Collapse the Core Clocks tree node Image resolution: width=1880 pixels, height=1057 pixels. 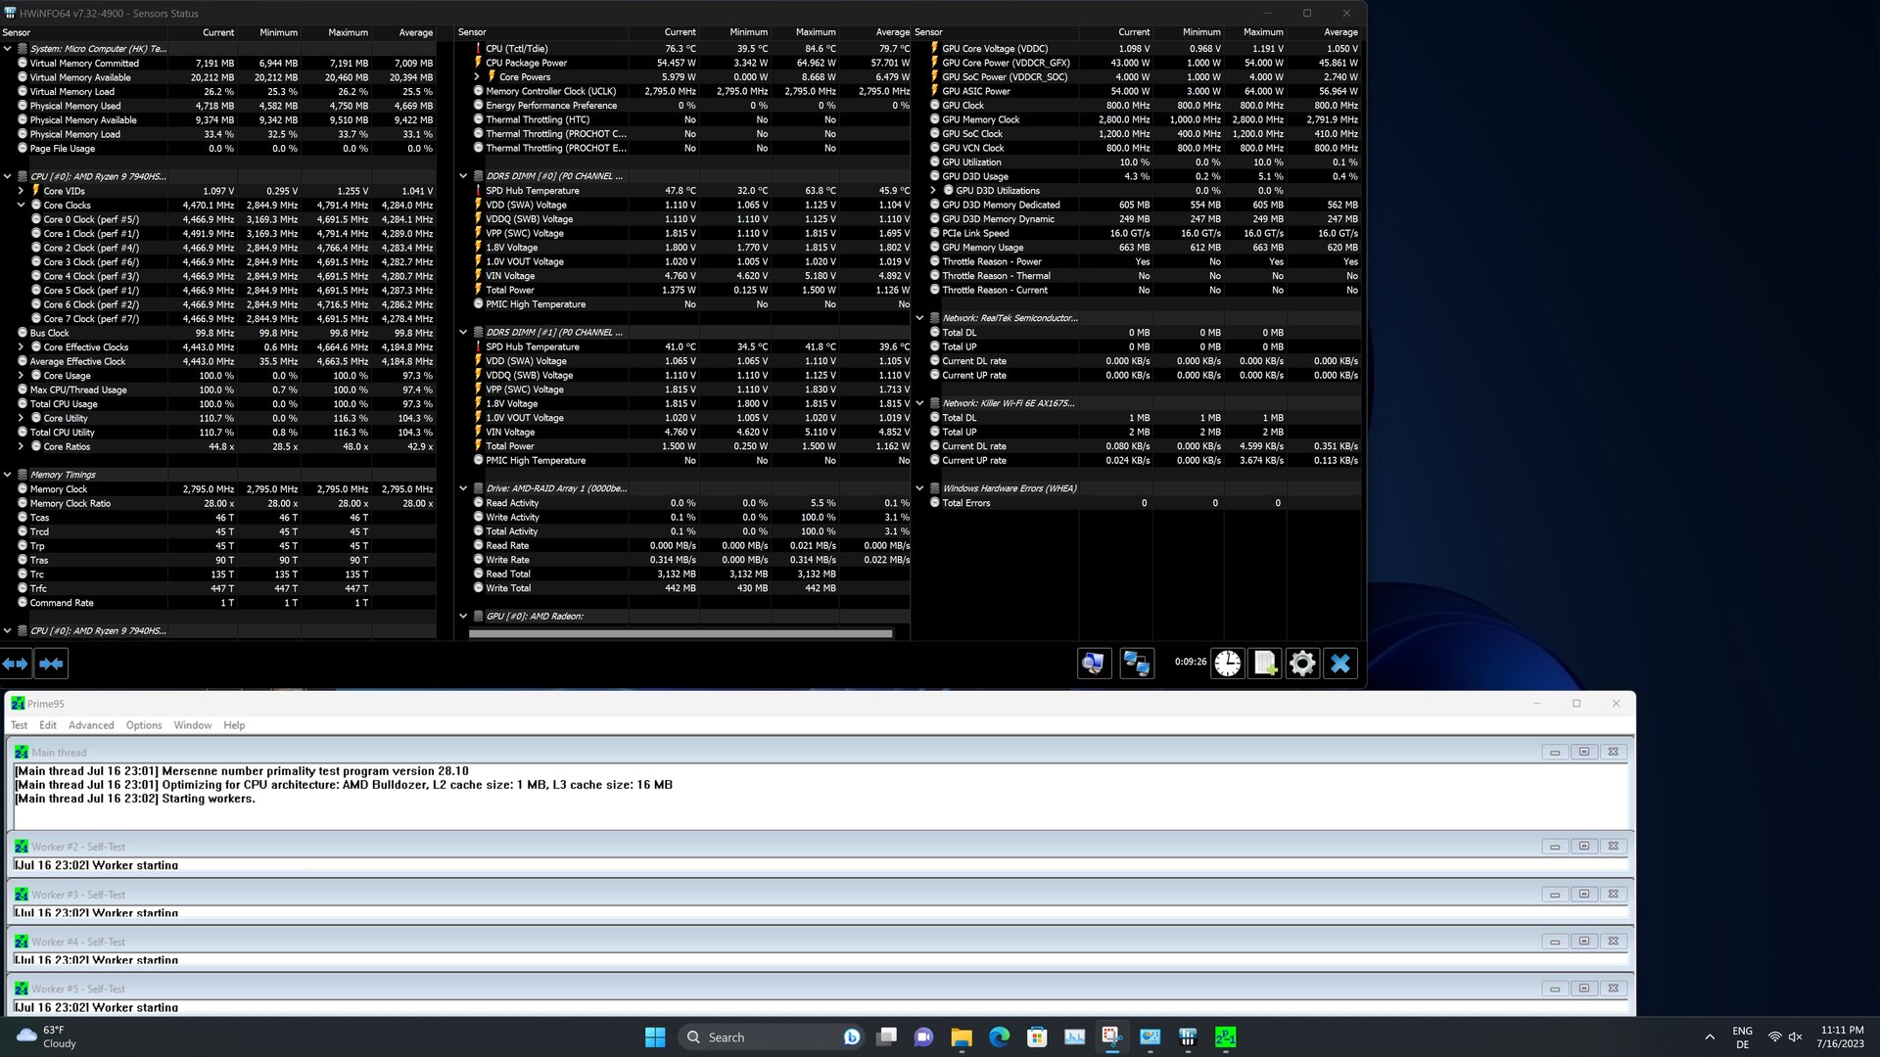click(x=22, y=206)
